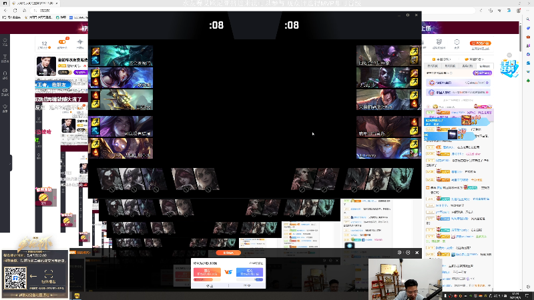Screen dimensions: 534x300
Task: Click the dark furred champion card, fourth red pick
Action: (x=388, y=126)
